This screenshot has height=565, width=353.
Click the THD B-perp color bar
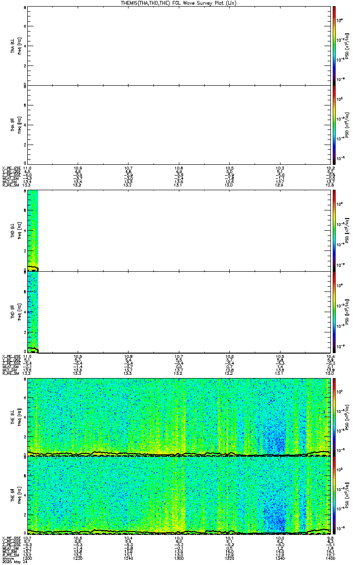pos(333,231)
